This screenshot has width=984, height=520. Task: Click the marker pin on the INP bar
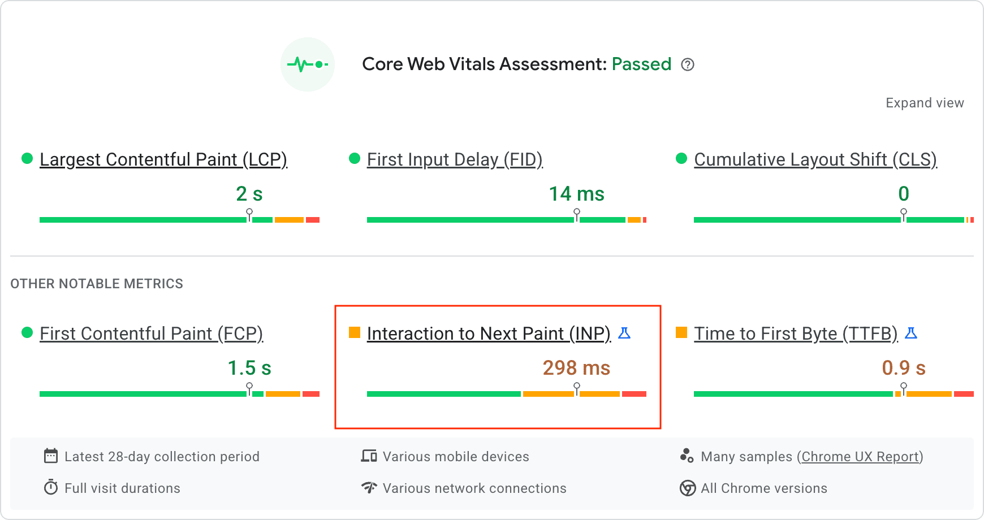[577, 387]
